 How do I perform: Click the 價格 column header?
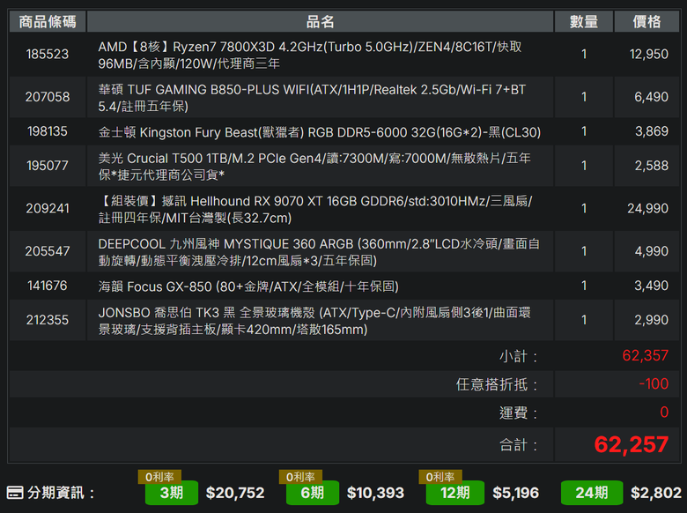click(646, 21)
